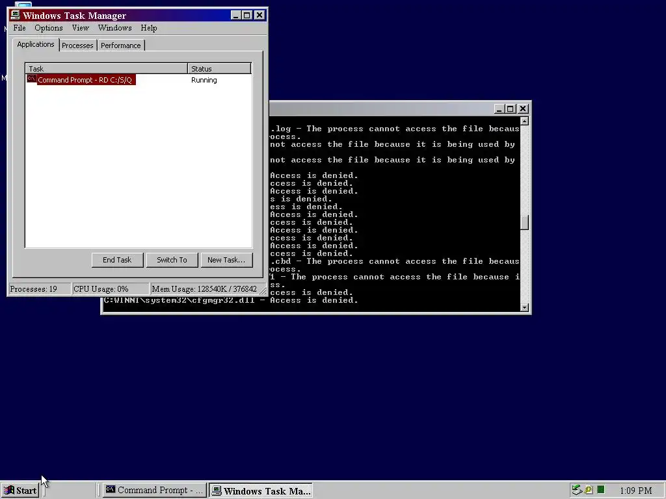This screenshot has height=499, width=666.
Task: Click Command Prompt scrollbar up arrow
Action: (x=525, y=122)
